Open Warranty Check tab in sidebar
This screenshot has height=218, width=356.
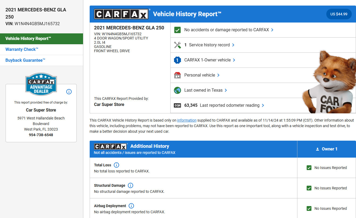pyautogui.click(x=22, y=50)
